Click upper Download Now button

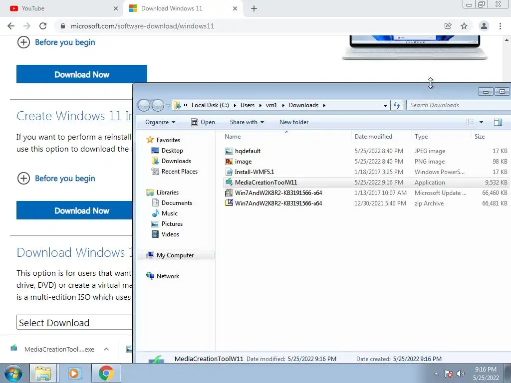(82, 74)
